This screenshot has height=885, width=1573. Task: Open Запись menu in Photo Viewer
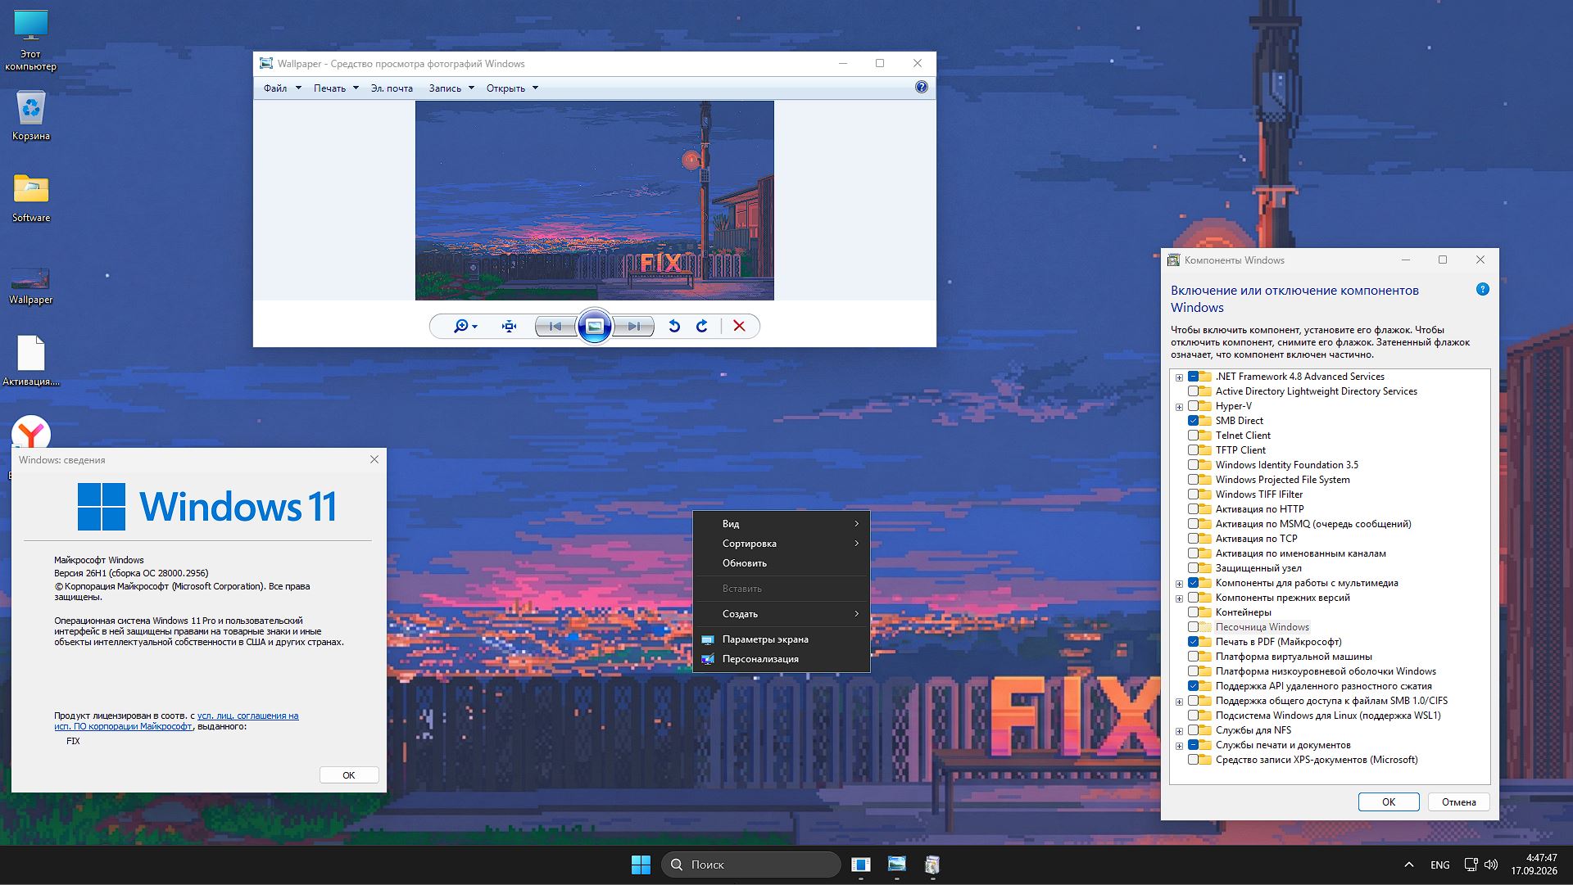[x=451, y=88]
